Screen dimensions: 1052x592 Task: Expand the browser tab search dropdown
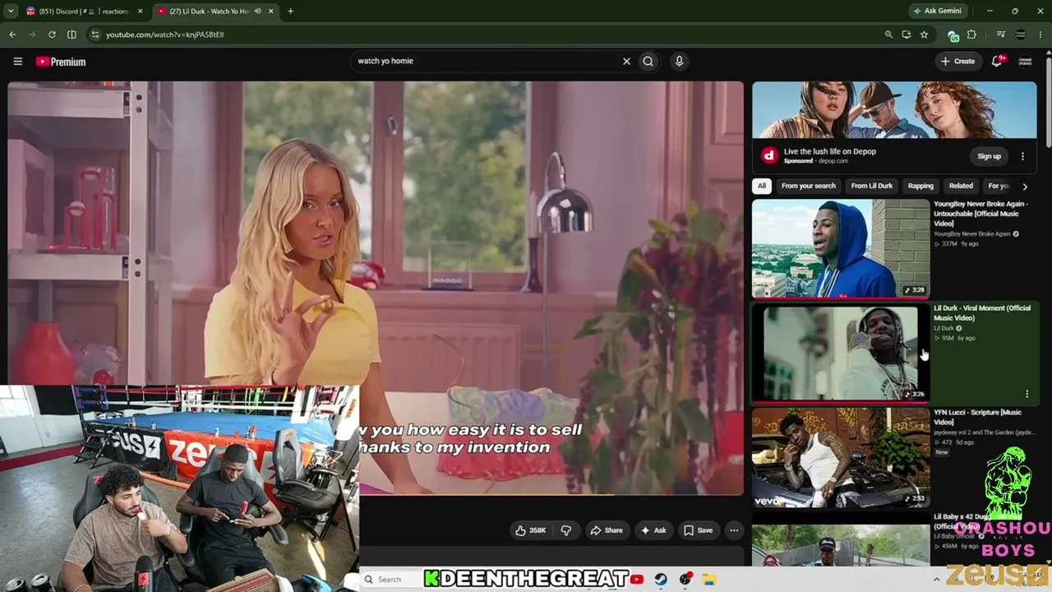point(11,12)
